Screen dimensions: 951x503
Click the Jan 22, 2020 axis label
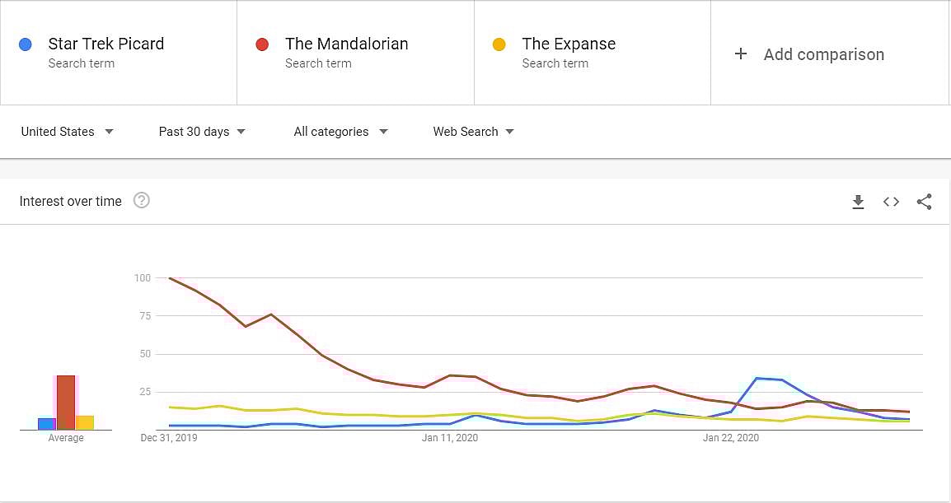(x=730, y=438)
